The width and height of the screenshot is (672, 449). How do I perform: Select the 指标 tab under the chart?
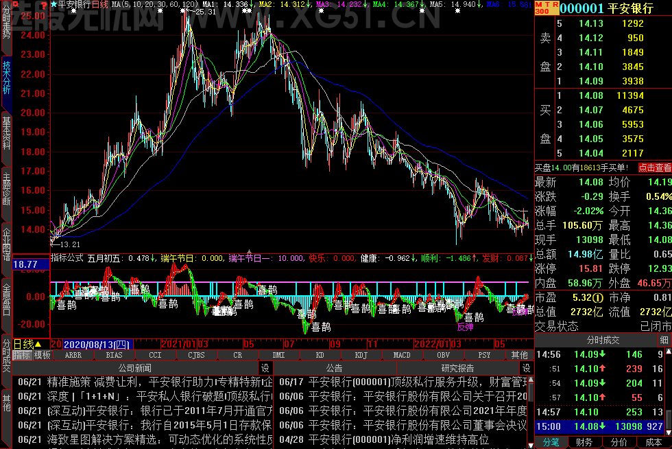(22, 355)
